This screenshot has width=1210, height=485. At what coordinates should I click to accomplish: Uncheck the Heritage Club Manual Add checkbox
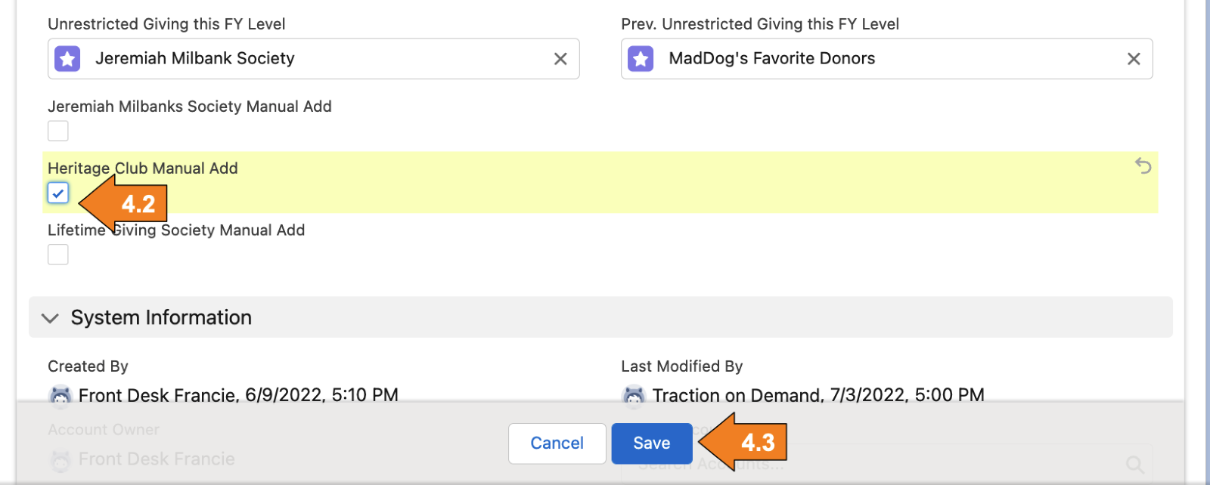pos(58,193)
